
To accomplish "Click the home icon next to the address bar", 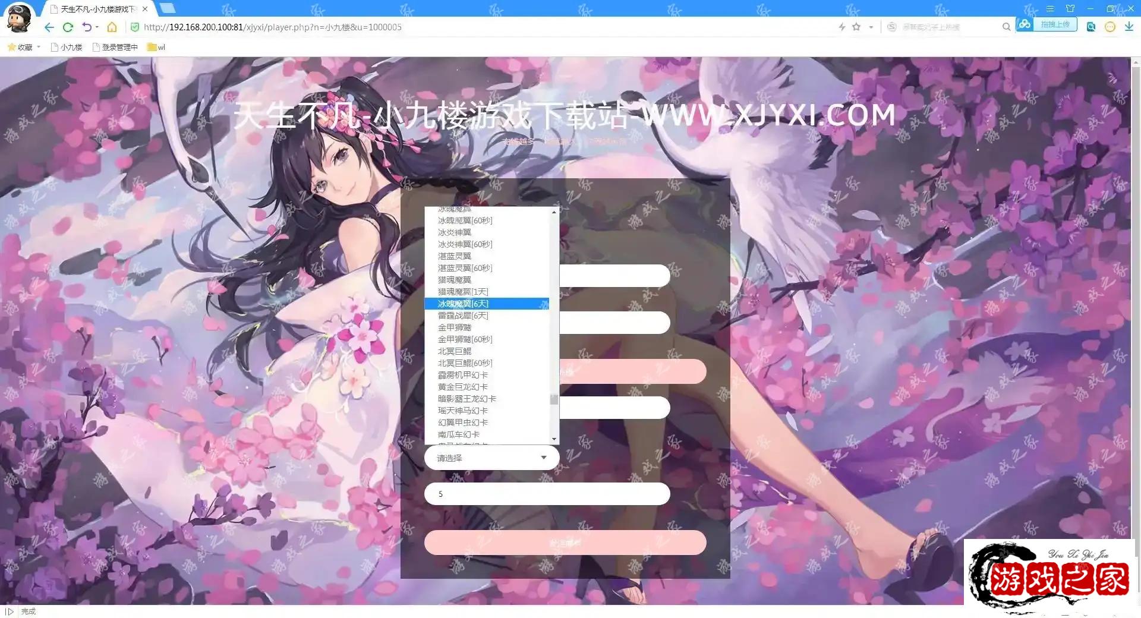I will [112, 27].
